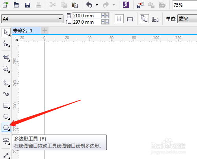Screen dimensions: 197x159
Task: Add a new document tab with plus
Action: pyautogui.click(x=45, y=31)
